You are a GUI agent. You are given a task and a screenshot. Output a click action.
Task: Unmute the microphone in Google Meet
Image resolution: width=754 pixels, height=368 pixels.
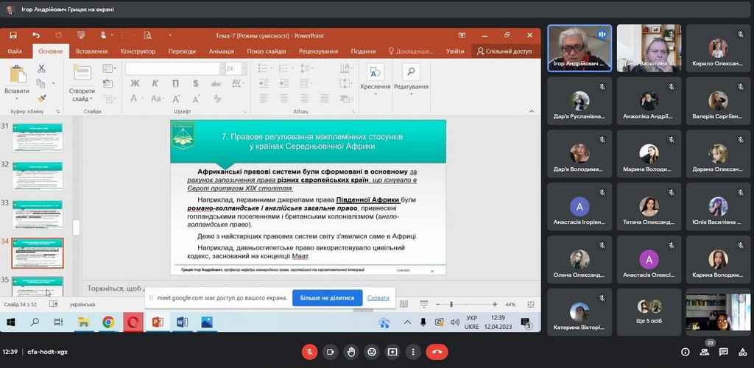[x=310, y=352]
